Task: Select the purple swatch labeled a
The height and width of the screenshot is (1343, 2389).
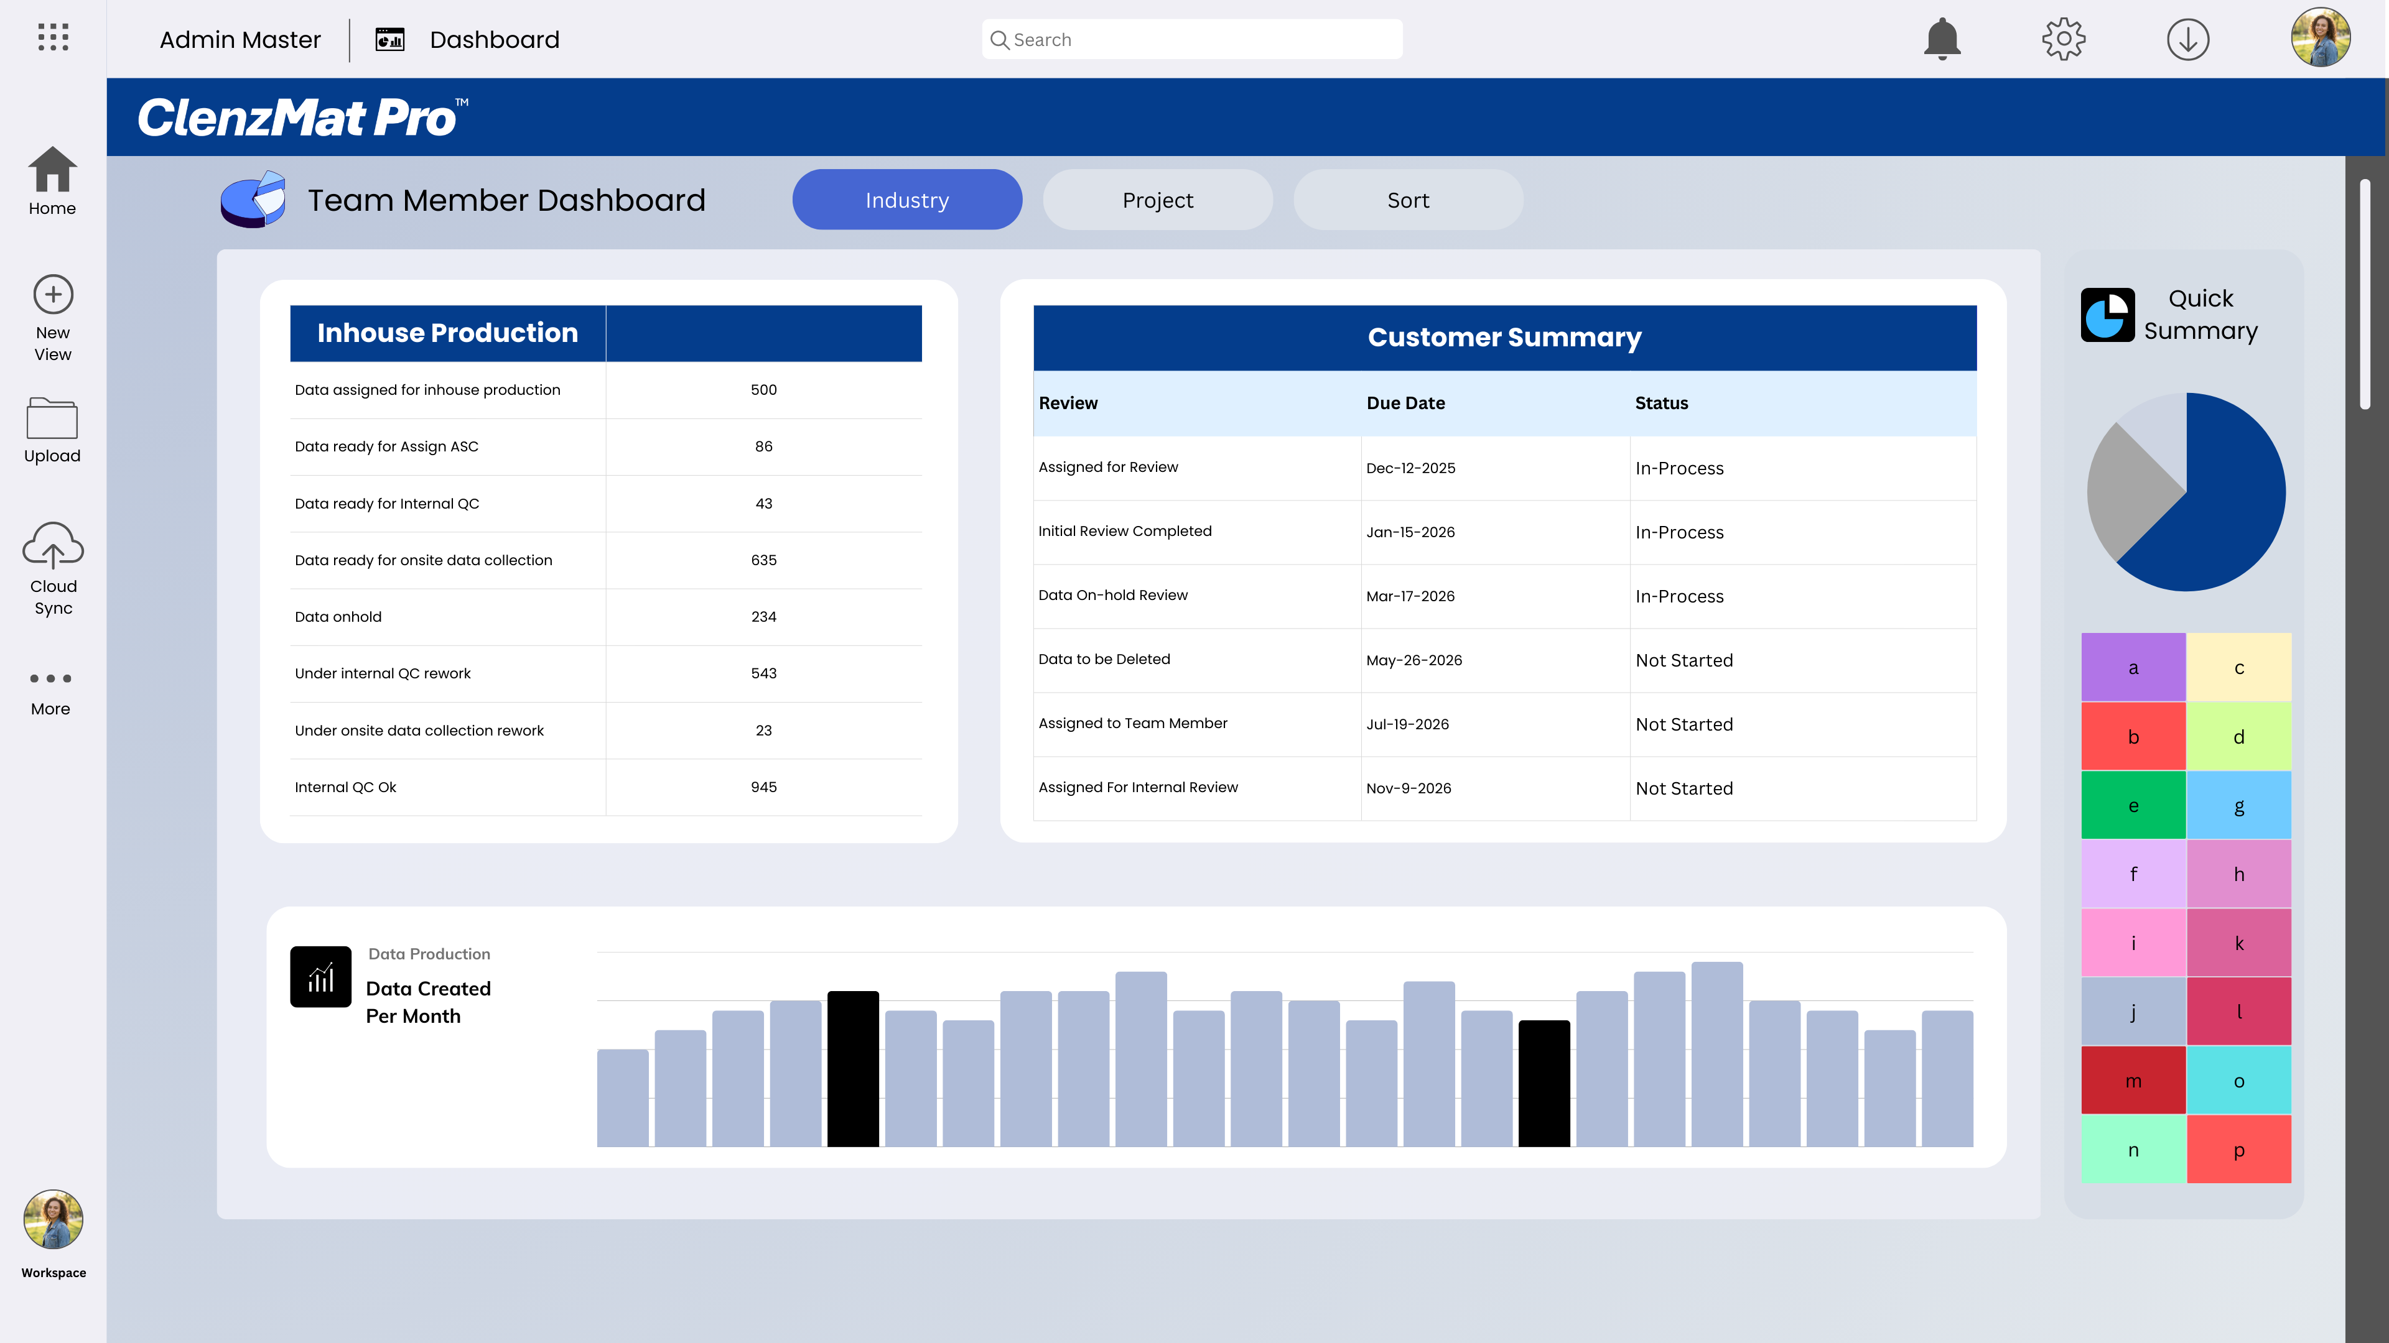Action: pos(2133,667)
